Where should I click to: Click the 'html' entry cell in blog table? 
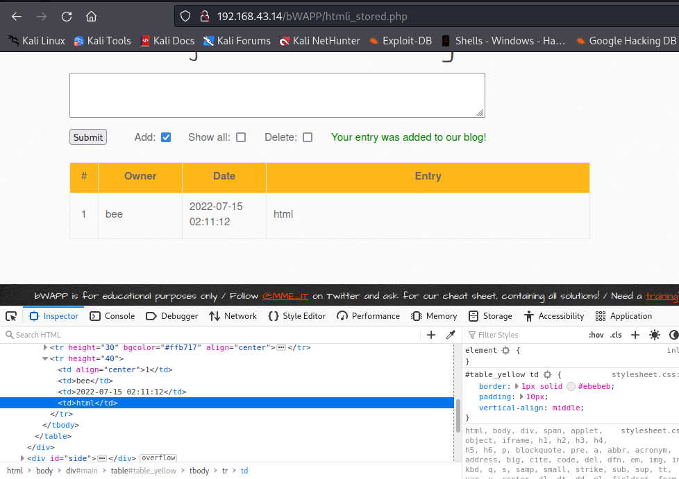tap(428, 214)
